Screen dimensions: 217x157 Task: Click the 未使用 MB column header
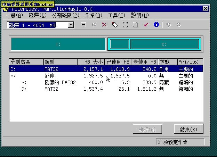[x=144, y=62]
